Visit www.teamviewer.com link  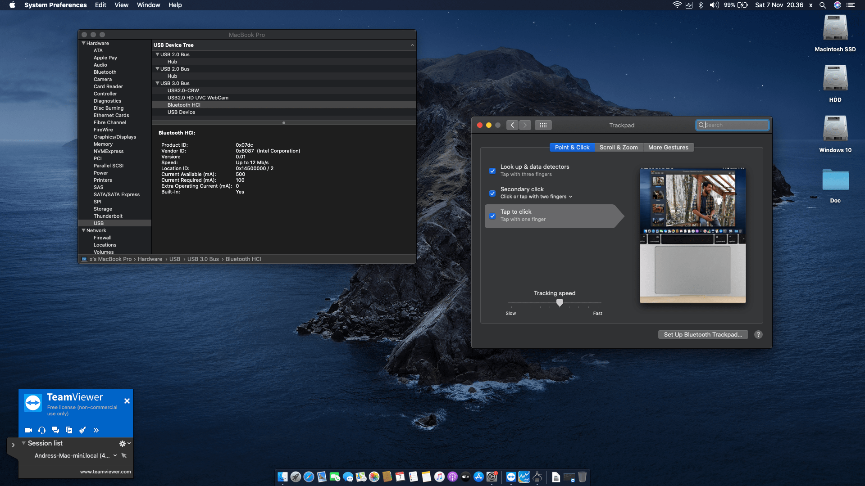(105, 472)
